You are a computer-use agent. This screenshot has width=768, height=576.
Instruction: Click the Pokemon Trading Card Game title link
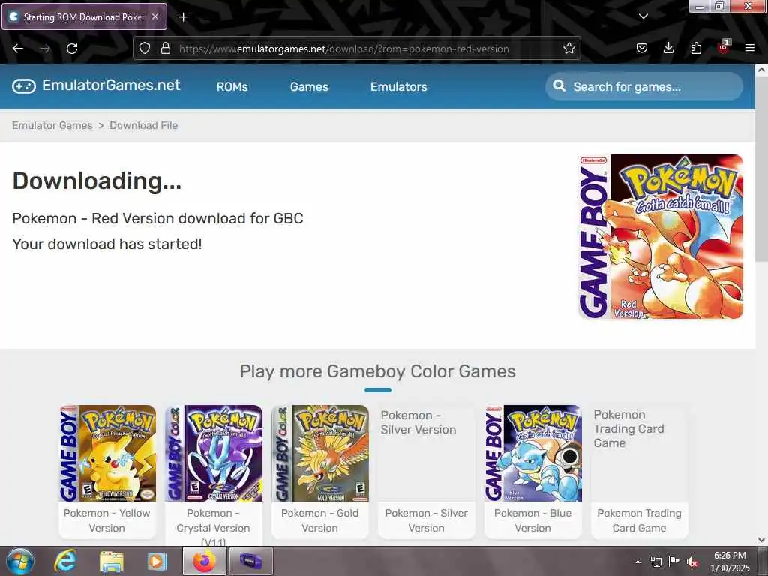tap(639, 520)
